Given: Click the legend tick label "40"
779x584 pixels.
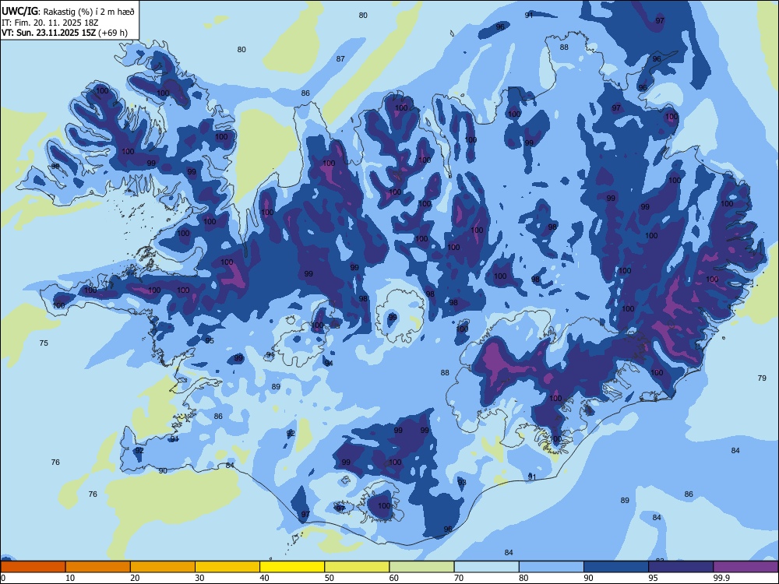Looking at the screenshot, I should 265,578.
